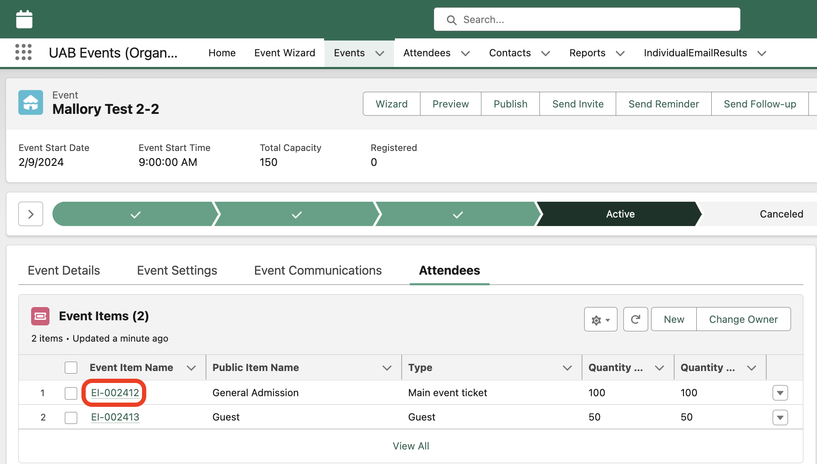817x464 pixels.
Task: Check the checkbox for EI-002412
Action: [71, 393]
